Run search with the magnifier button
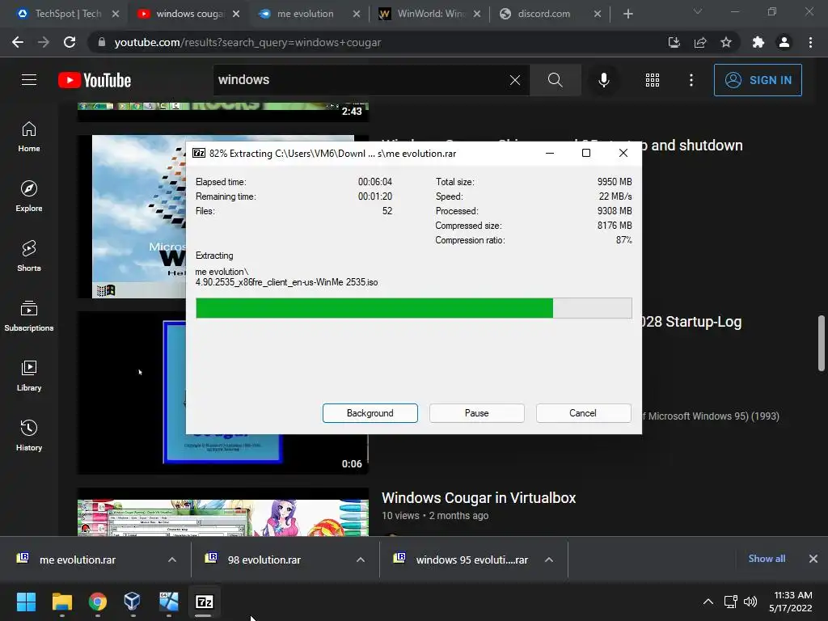Viewport: 828px width, 621px height. point(555,80)
